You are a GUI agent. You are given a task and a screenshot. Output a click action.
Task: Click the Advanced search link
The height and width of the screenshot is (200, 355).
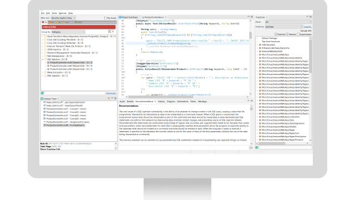tap(111, 93)
